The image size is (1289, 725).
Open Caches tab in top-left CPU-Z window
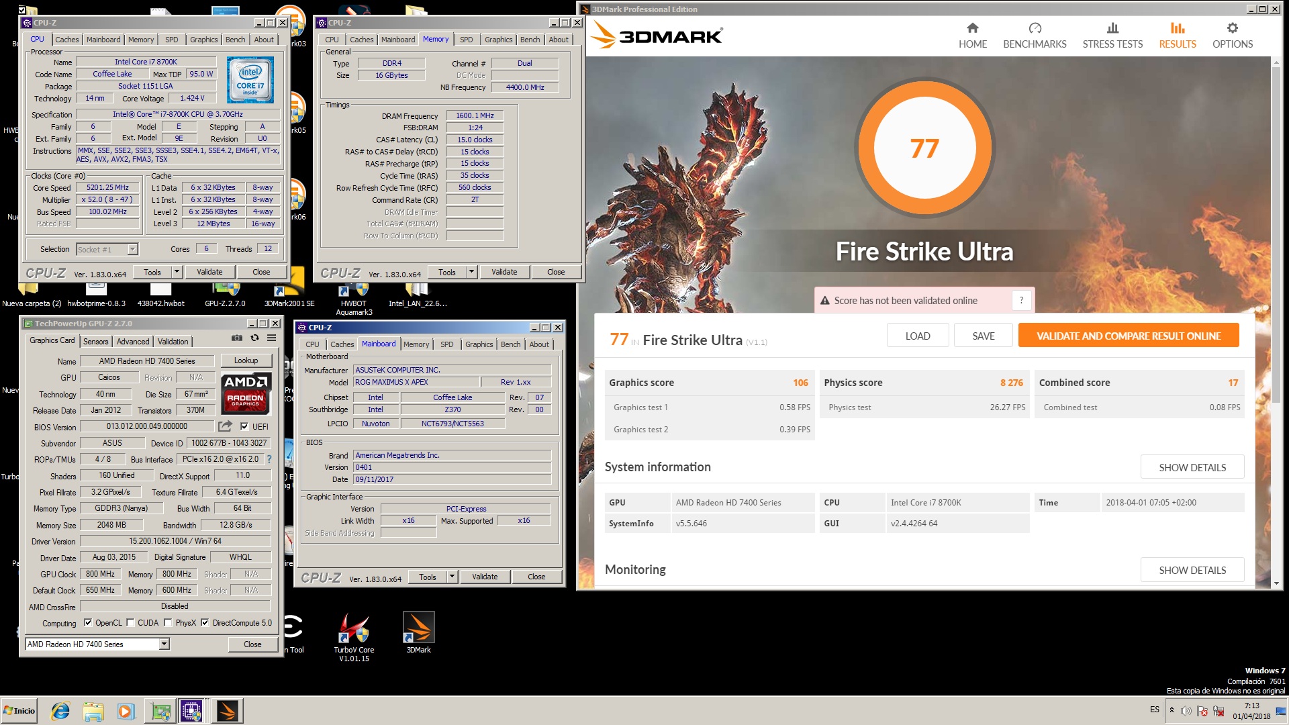coord(66,40)
